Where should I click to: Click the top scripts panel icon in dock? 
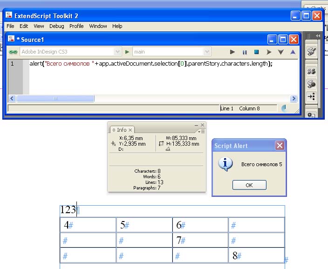tap(311, 51)
